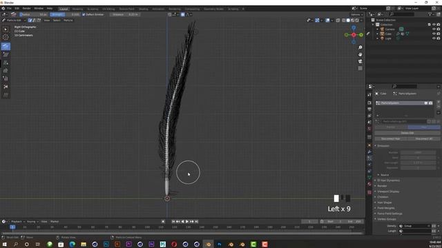Click the Windows Start button
This screenshot has width=442, height=248.
[4, 245]
